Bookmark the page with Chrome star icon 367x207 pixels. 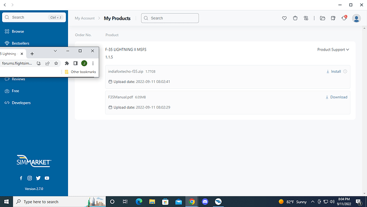coord(56,63)
